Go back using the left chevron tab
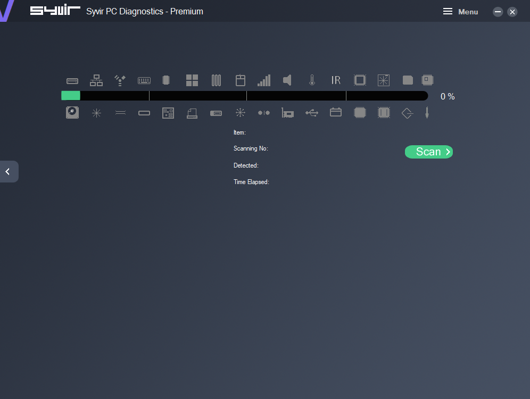Image resolution: width=530 pixels, height=399 pixels. click(x=9, y=172)
